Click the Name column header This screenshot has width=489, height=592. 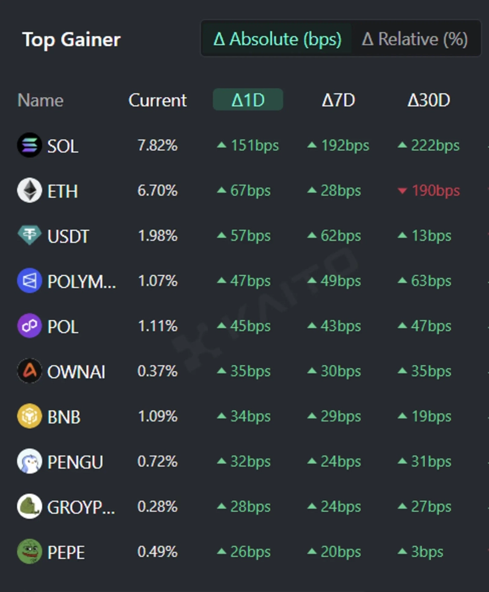[40, 100]
